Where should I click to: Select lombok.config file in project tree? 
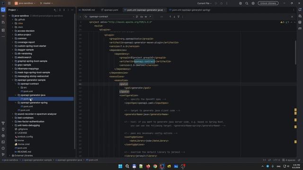click(24, 136)
